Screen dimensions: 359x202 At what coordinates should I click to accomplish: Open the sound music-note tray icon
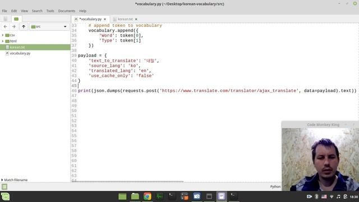pyautogui.click(x=338, y=196)
